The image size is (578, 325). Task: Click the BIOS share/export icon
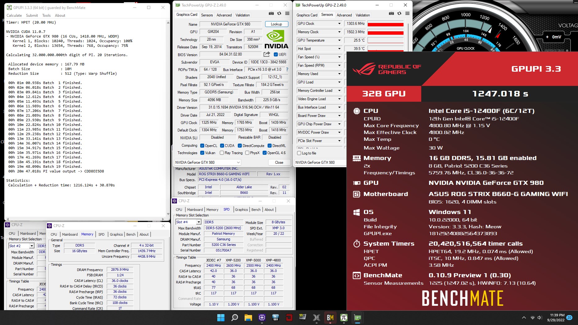coord(267,54)
